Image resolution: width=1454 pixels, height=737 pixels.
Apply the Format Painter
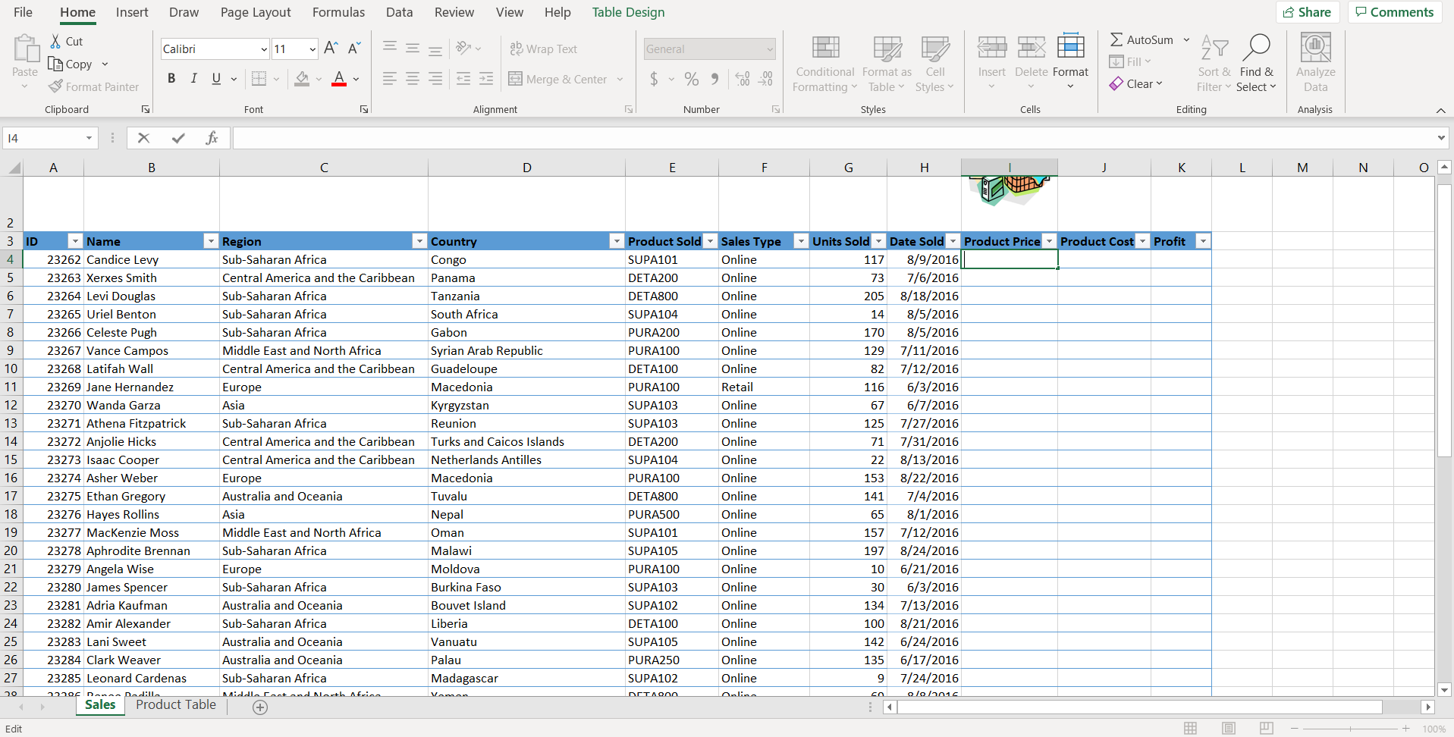pos(93,86)
